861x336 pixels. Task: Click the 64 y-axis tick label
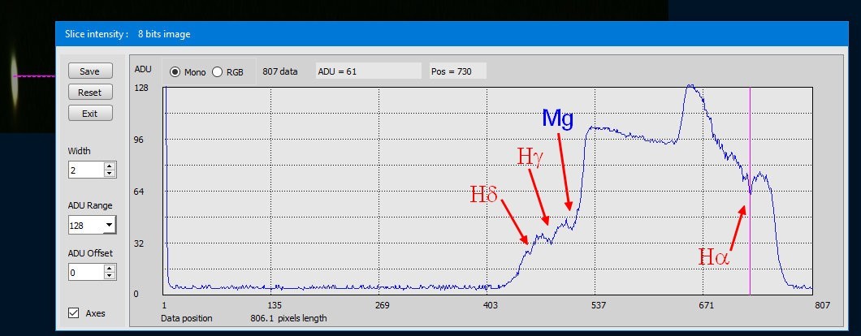pyautogui.click(x=139, y=192)
